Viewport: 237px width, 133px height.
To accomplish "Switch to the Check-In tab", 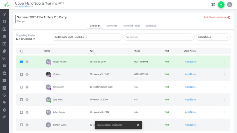I will point(95,26).
